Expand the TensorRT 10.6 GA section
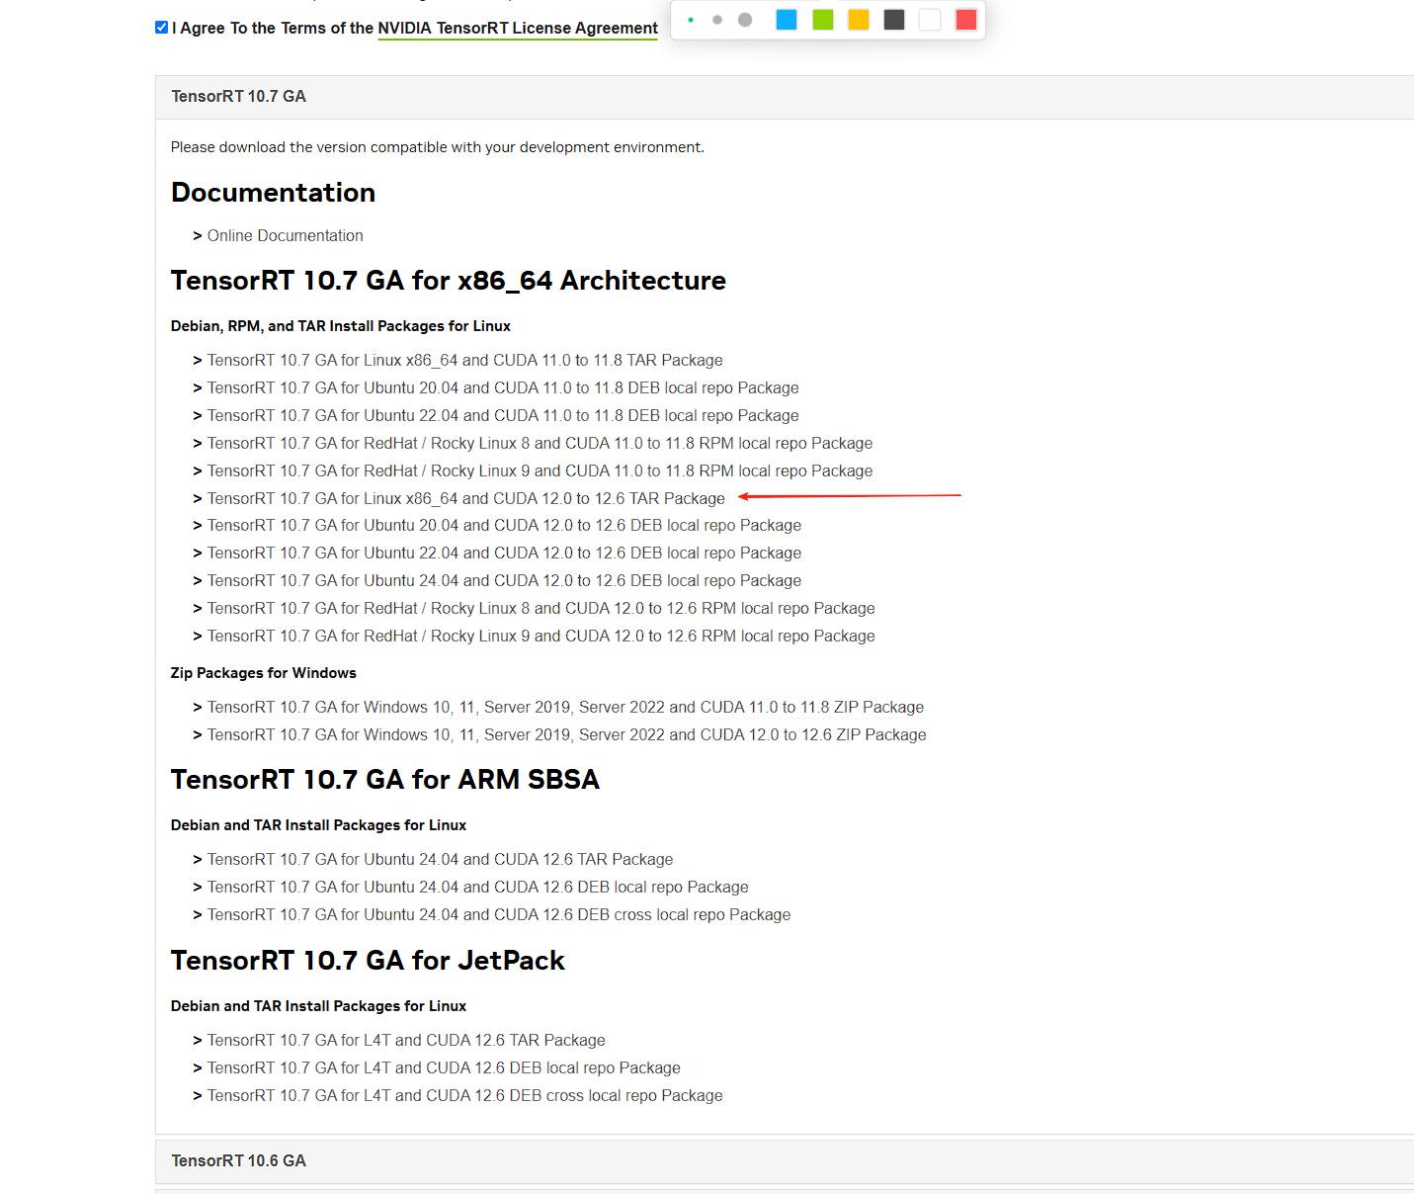The image size is (1414, 1194). coord(239,1161)
